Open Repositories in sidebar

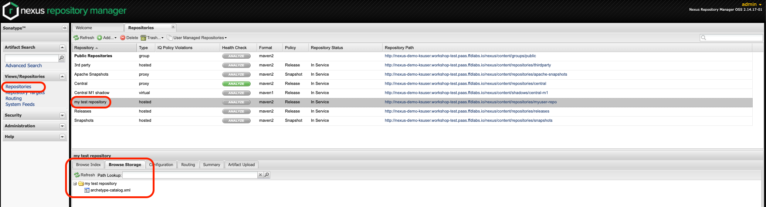click(18, 87)
